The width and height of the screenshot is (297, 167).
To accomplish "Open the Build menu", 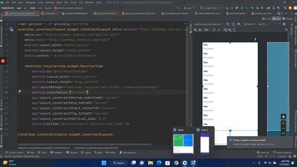I will coord(59,2).
